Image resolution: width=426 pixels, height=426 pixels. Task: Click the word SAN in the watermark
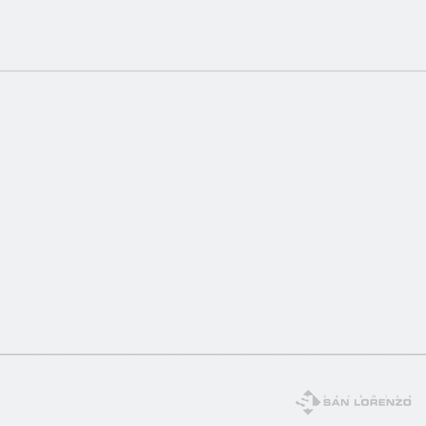point(337,403)
